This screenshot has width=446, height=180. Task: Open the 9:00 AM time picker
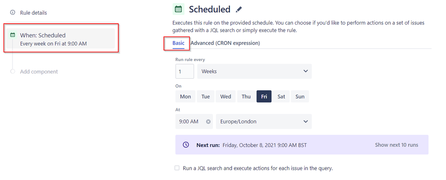tap(189, 121)
